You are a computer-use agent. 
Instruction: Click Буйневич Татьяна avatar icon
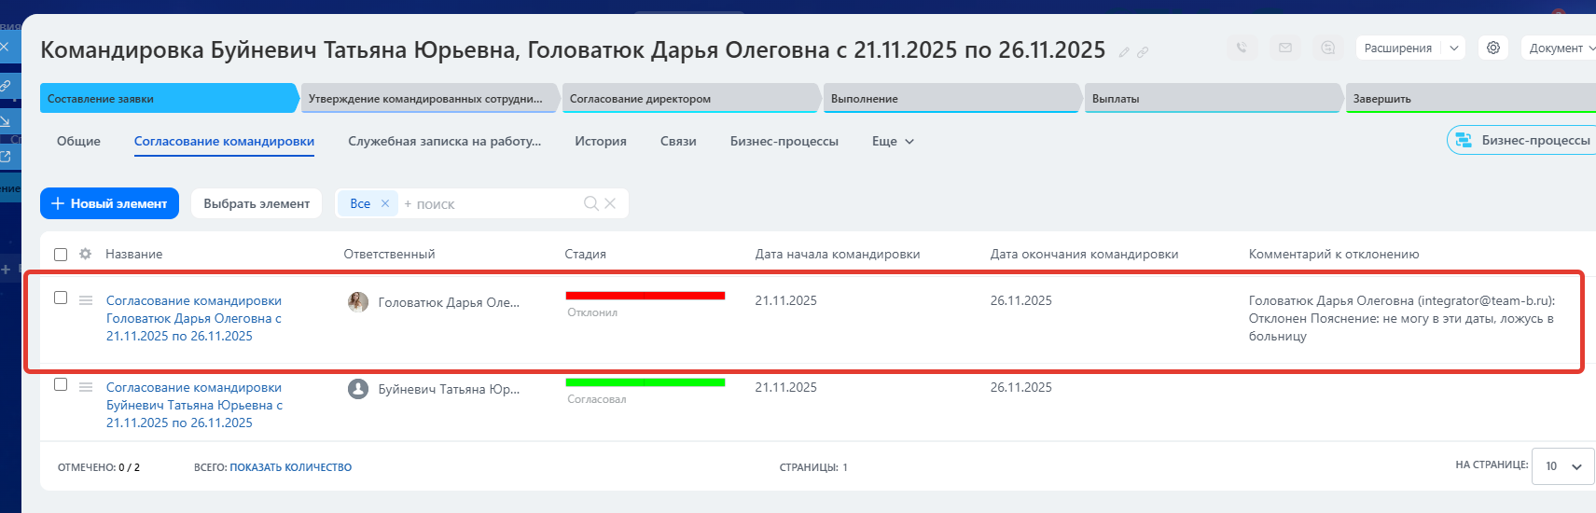point(358,389)
